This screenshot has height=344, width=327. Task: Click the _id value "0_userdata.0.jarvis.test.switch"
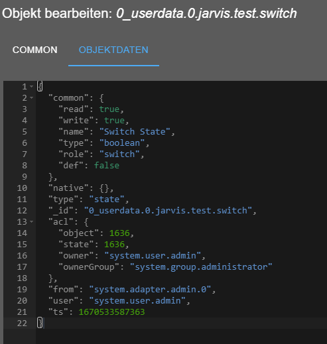tap(168, 211)
